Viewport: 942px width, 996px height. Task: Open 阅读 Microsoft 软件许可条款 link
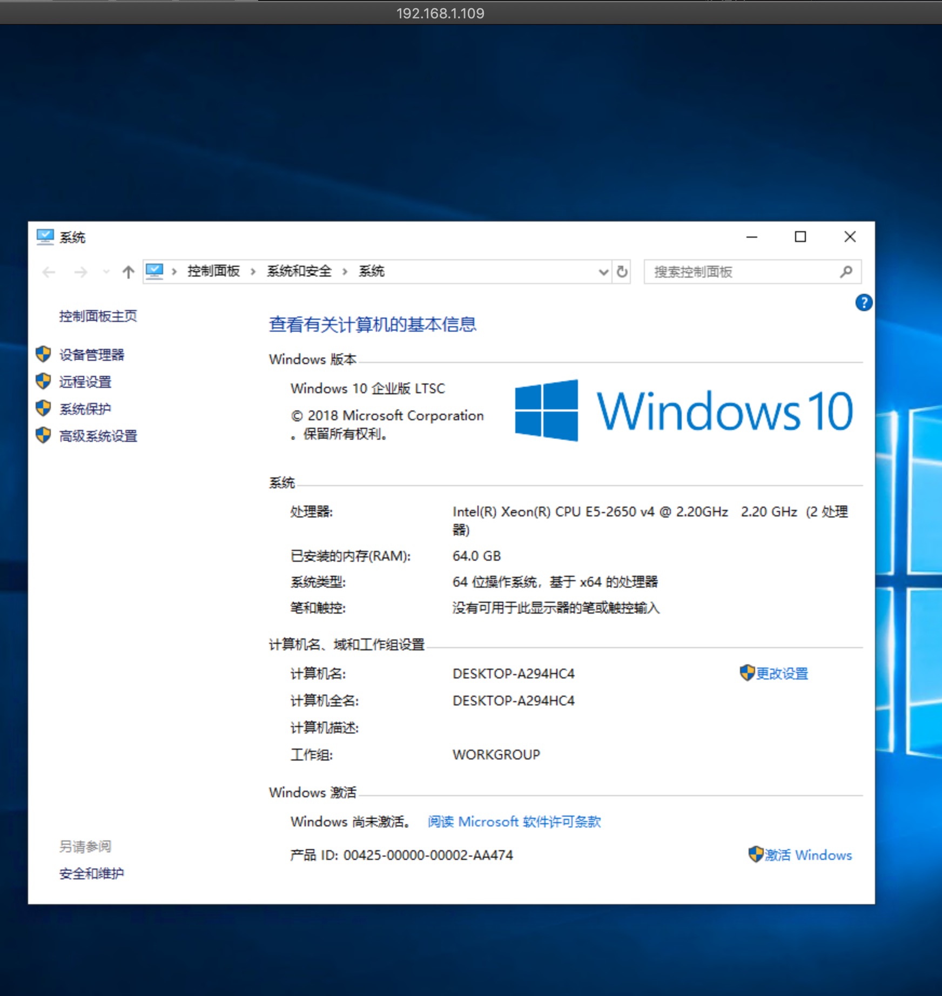coord(514,822)
